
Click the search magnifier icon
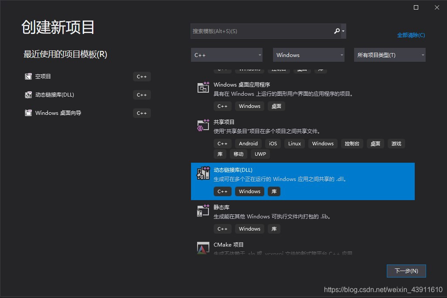(x=337, y=31)
